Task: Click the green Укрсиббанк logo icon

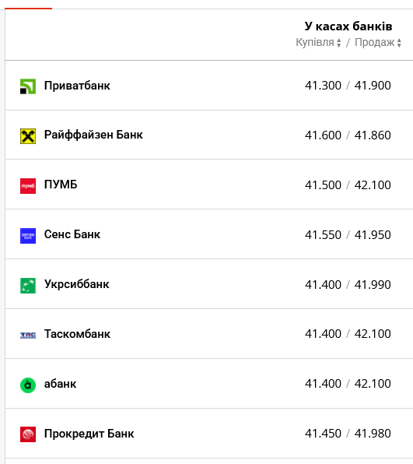Action: (28, 286)
